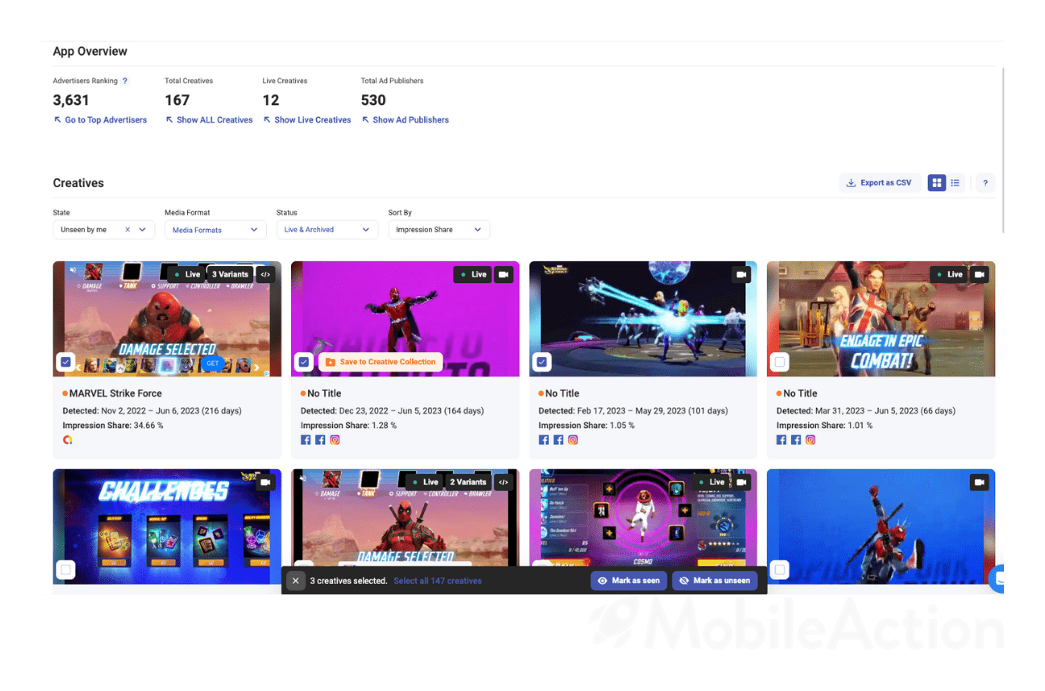This screenshot has height=691, width=1045.
Task: Check the Engage in Epic Combat creative
Action: pos(780,362)
